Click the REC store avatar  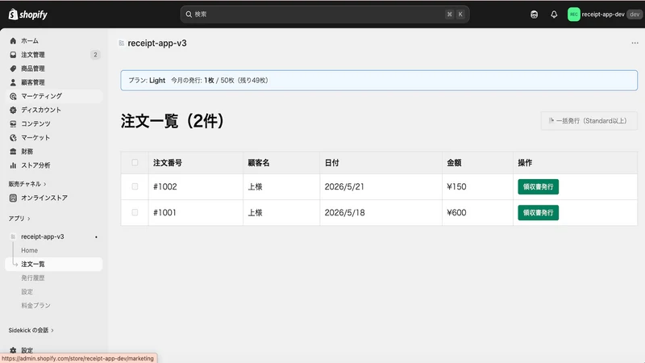[573, 15]
